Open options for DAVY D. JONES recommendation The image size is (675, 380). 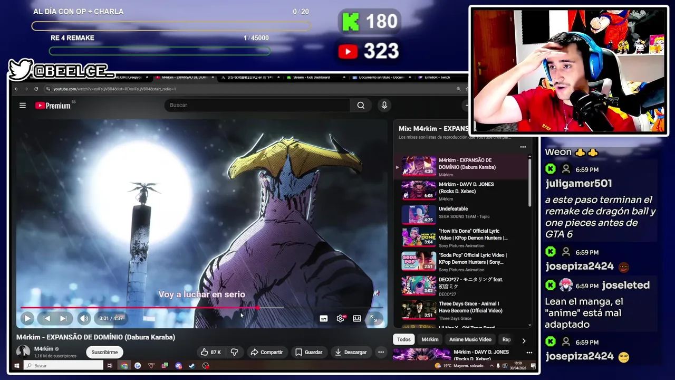[x=529, y=353]
